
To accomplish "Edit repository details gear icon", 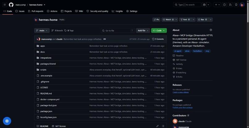I will [x=211, y=30].
